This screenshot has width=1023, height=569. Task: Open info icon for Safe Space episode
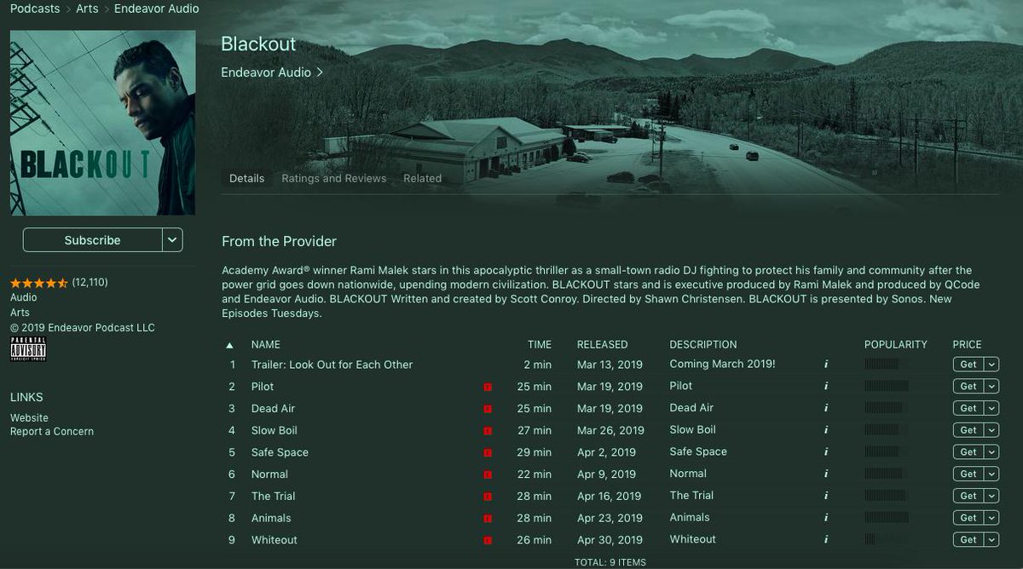pos(825,452)
